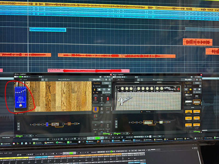The image size is (219, 164).
Task: Click COLLECTION button in left gear browser
Action: [x=106, y=92]
